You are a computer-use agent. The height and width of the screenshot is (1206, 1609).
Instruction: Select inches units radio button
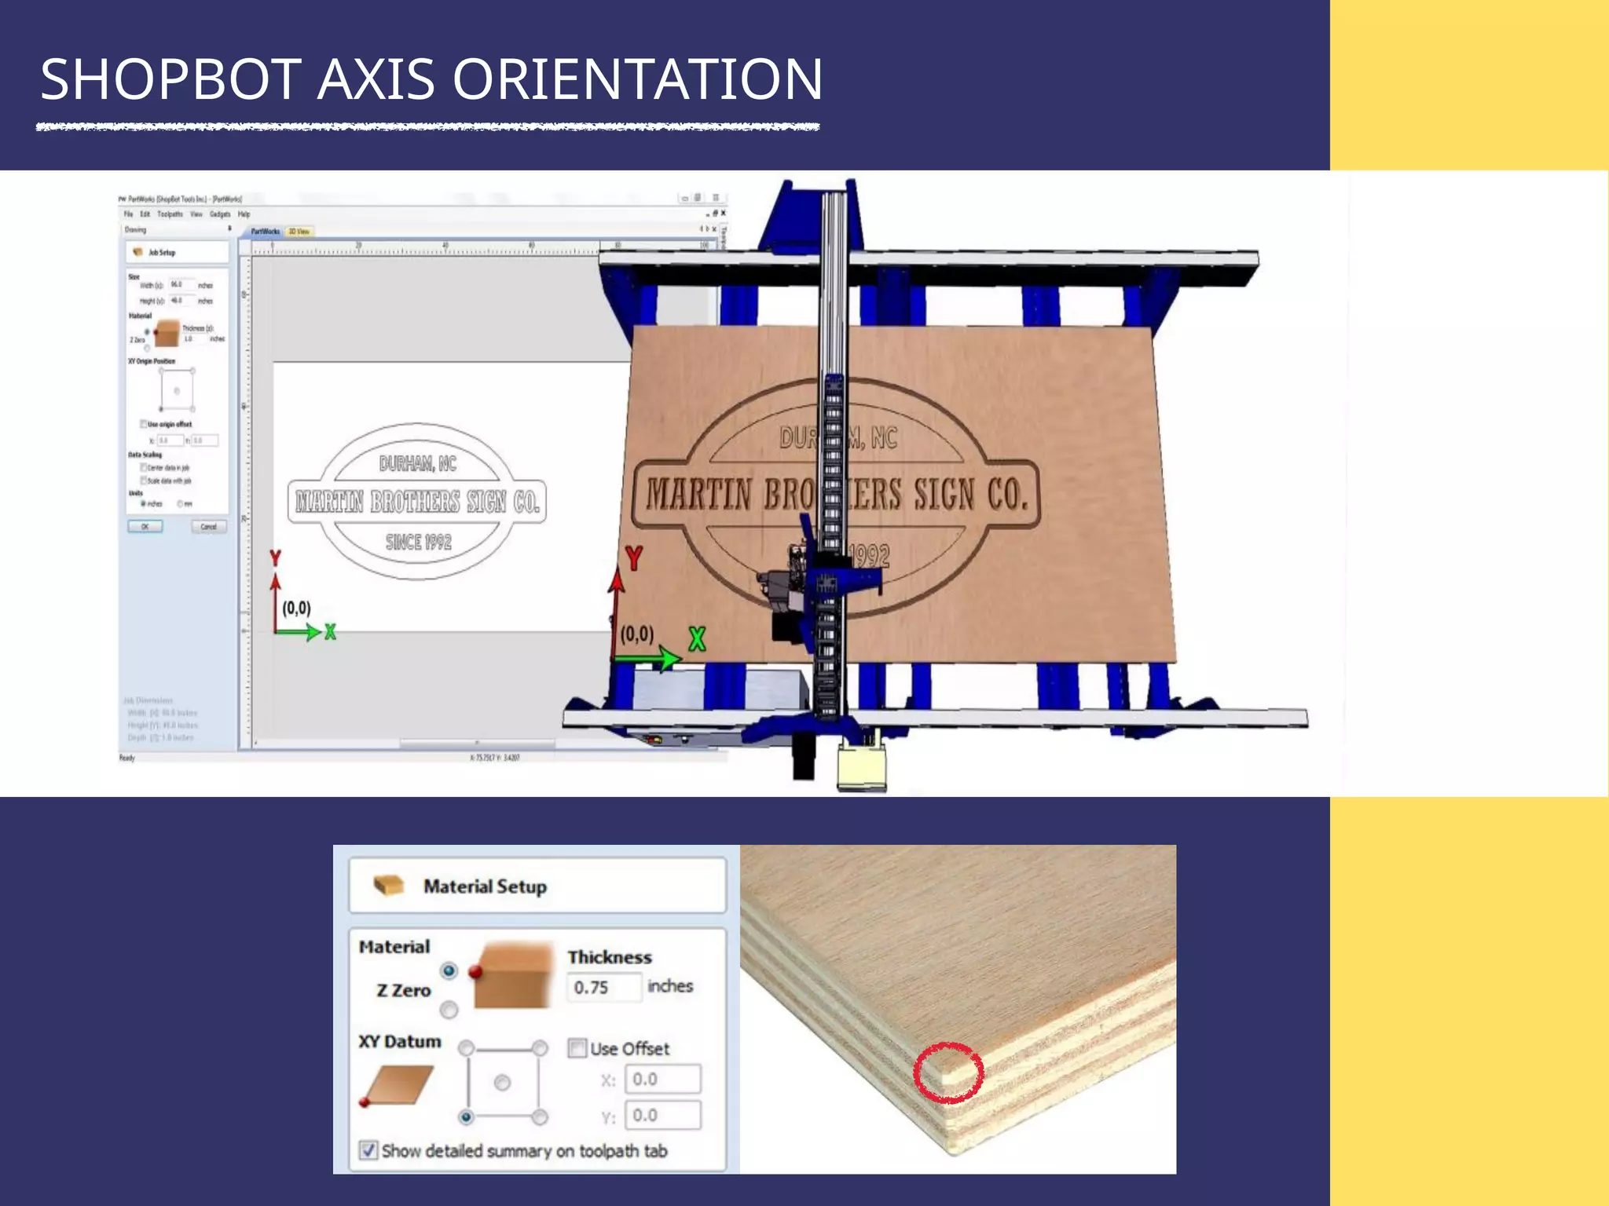(143, 503)
